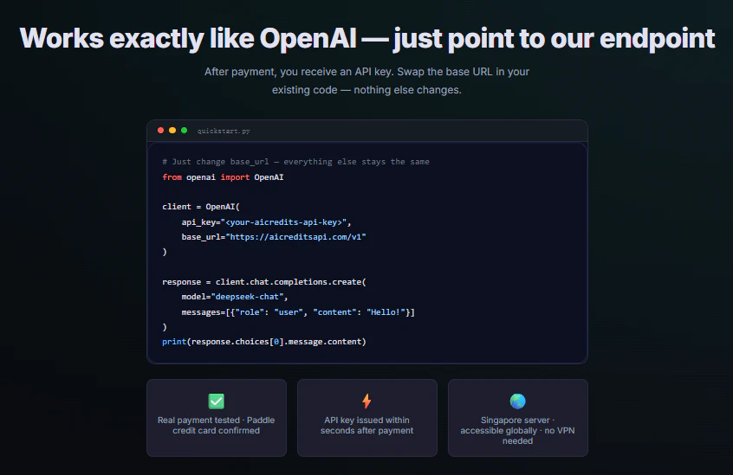Click 'Singapore server · accessible globally' text

(x=517, y=430)
